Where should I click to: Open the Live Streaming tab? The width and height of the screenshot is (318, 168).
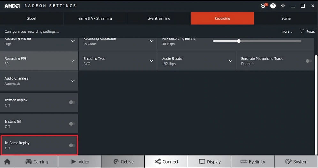[x=159, y=18]
